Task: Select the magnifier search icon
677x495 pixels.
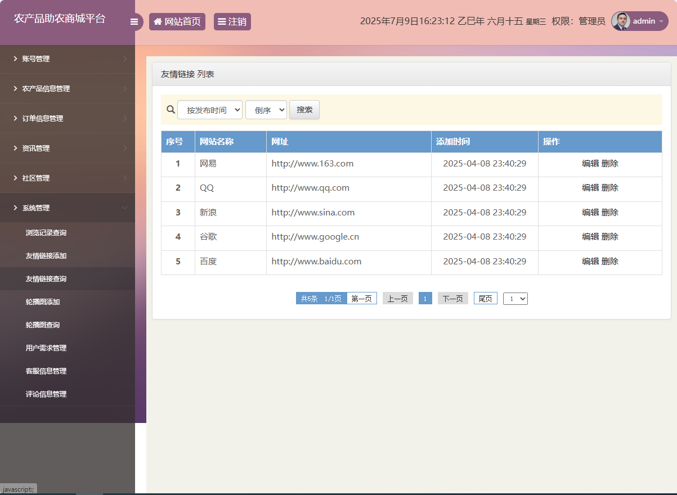Action: coord(171,110)
